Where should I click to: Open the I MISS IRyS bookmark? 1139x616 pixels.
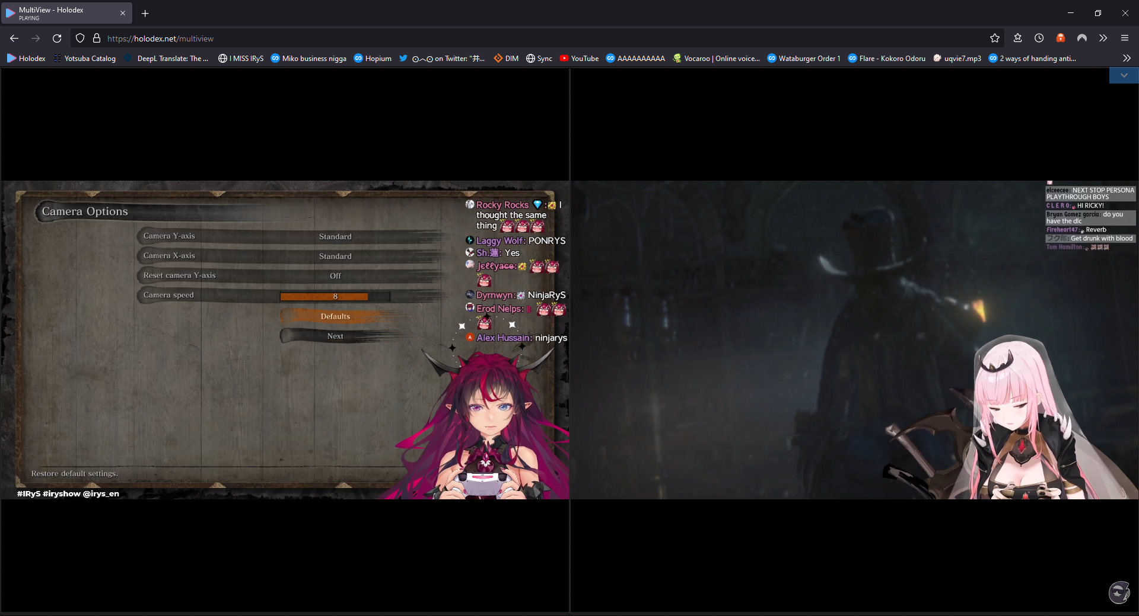click(x=241, y=59)
